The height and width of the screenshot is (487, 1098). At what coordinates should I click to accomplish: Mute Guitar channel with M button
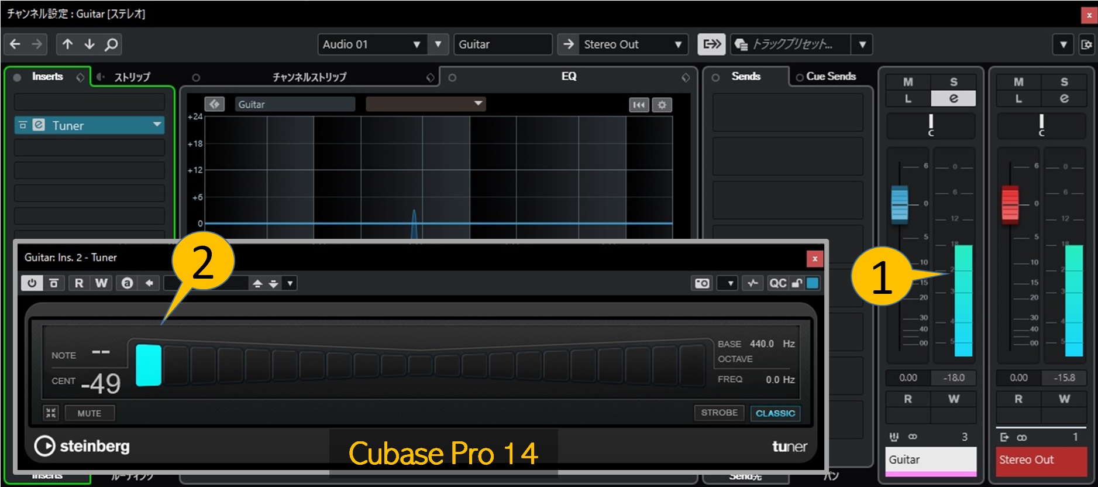[x=908, y=83]
